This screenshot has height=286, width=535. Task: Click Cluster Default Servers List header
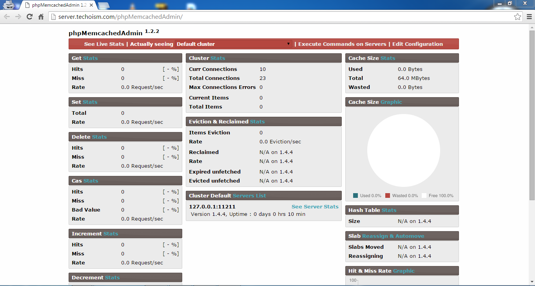264,195
